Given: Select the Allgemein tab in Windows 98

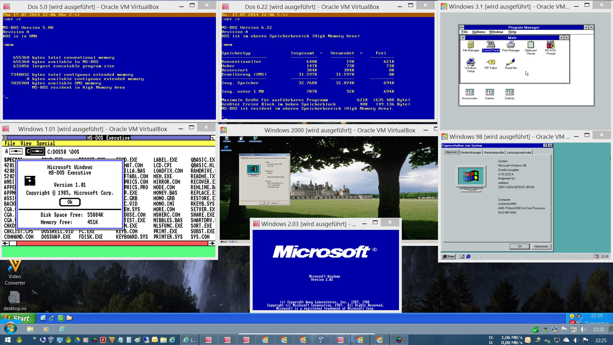Looking at the screenshot, I should coord(451,152).
